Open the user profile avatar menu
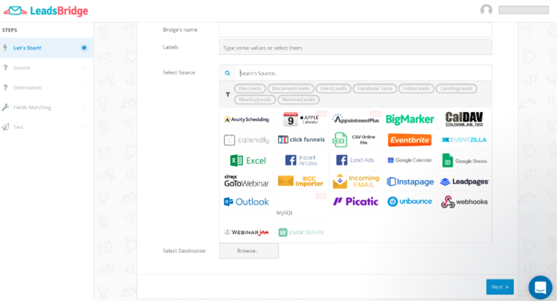This screenshot has width=558, height=301. click(486, 10)
